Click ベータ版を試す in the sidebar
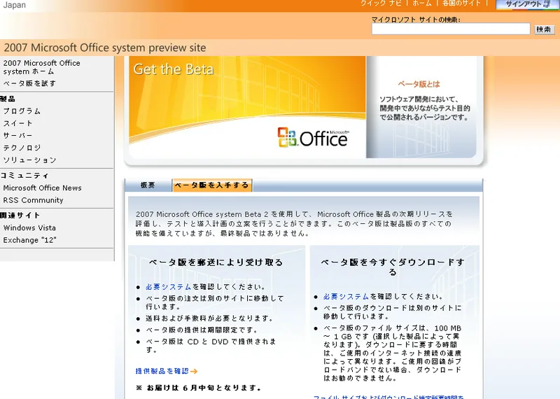This screenshot has width=560, height=399. (x=29, y=83)
